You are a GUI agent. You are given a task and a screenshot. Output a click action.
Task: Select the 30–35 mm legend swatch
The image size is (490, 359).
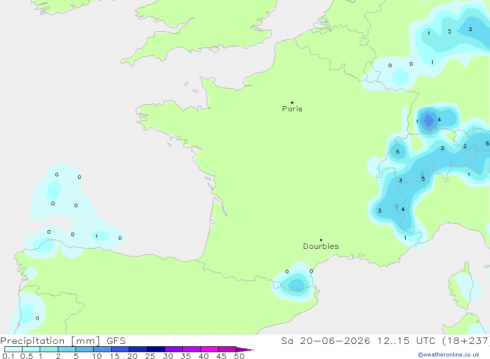click(173, 349)
